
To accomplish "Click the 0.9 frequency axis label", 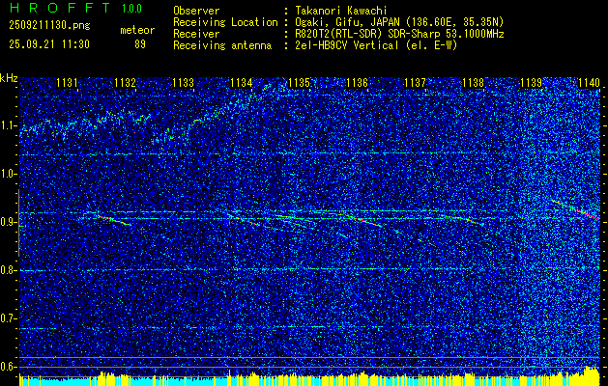I will coord(8,222).
